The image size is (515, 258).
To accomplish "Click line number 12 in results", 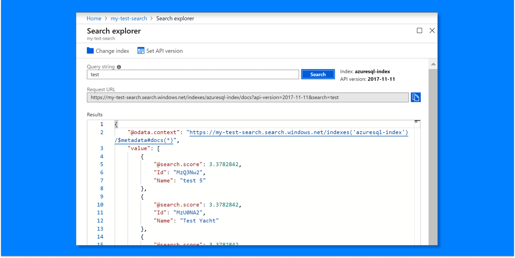I will tap(100, 221).
